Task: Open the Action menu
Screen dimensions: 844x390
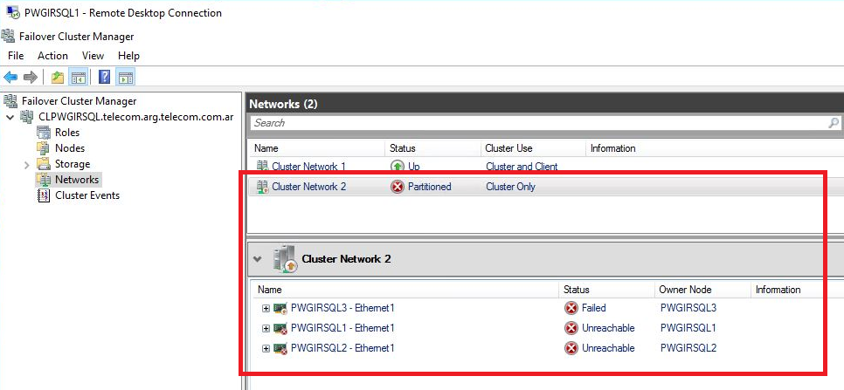Action: (52, 56)
